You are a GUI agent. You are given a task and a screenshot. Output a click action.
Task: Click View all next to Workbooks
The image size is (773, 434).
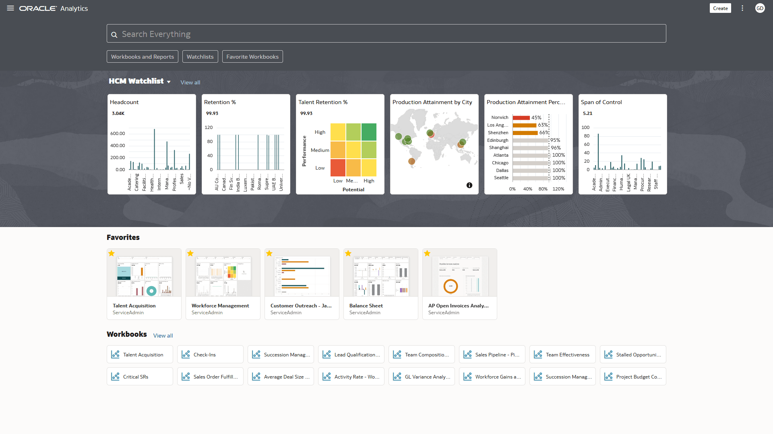coord(163,336)
